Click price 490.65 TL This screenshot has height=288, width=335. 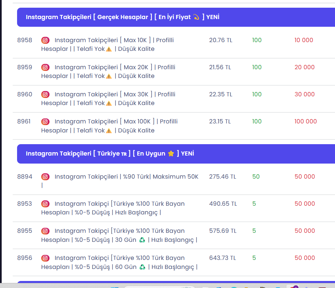223,204
